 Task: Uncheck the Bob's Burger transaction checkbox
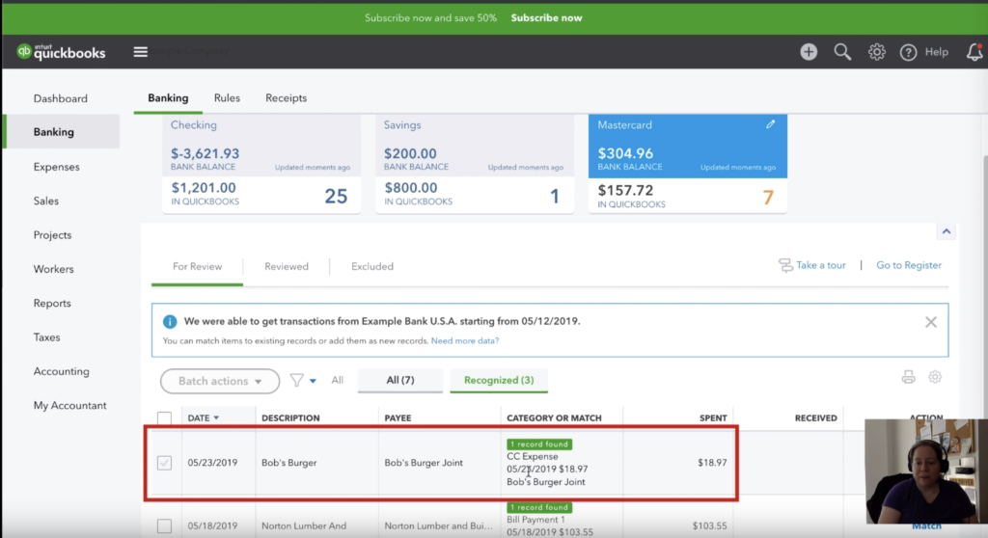(164, 463)
